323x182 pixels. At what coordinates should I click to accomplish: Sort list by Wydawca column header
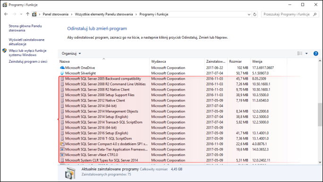[158, 61]
